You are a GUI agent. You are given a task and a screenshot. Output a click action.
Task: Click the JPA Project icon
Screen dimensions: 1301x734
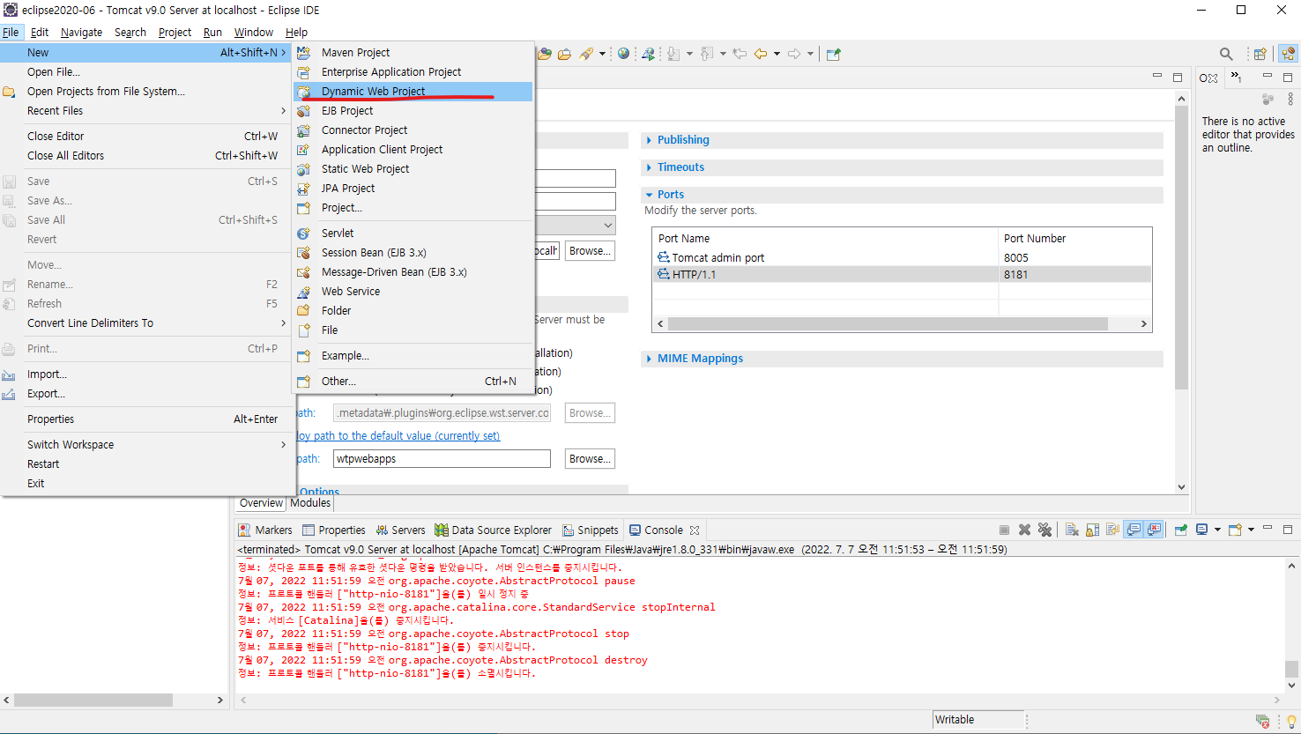[x=303, y=189]
